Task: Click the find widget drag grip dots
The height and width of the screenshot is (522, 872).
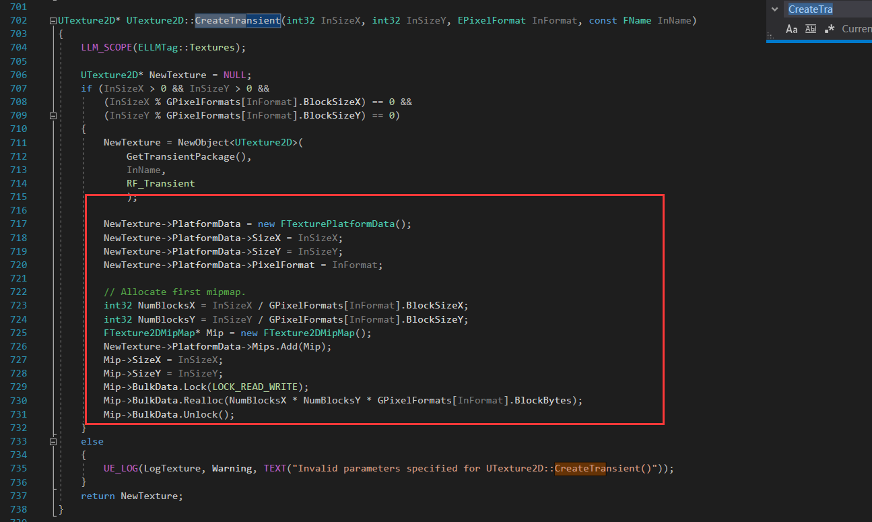Action: click(x=770, y=36)
